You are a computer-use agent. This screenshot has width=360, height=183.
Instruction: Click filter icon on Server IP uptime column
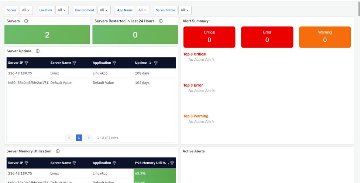pyautogui.click(x=26, y=63)
